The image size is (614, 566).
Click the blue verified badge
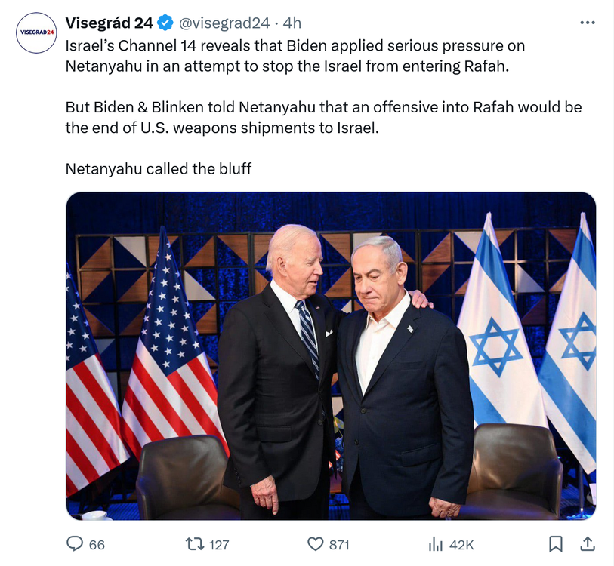tap(165, 23)
